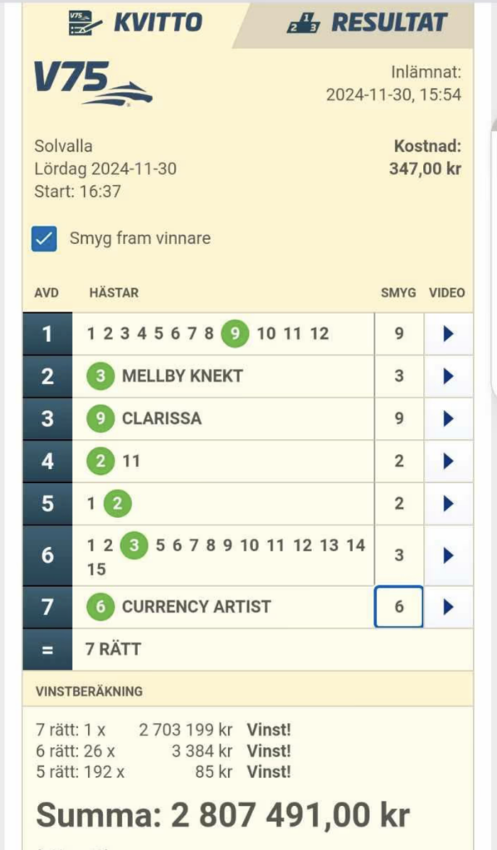Image resolution: width=497 pixels, height=850 pixels.
Task: Expand the VINSTBERÄKNING section header
Action: 89,691
